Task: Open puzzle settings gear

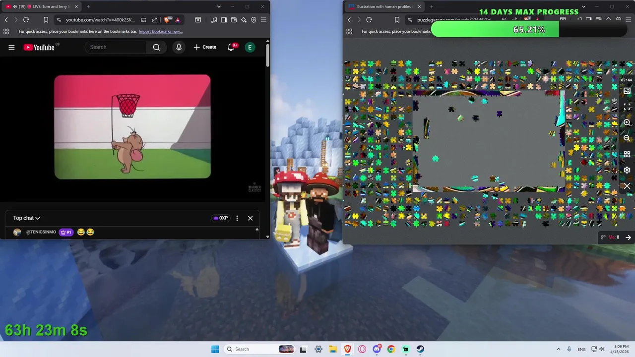Action: [627, 170]
